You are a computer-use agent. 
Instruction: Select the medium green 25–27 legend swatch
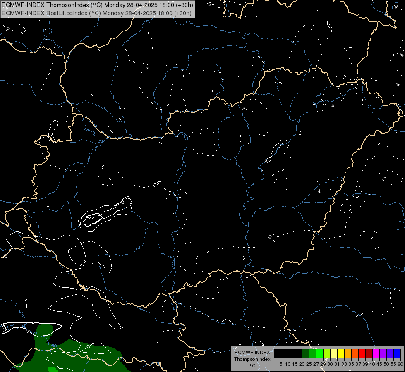313,353
